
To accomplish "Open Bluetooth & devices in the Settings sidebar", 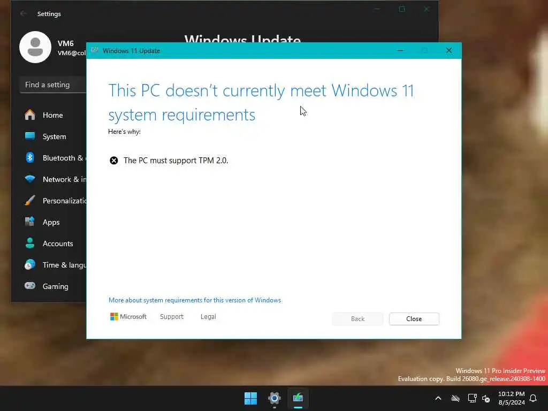I will click(49, 158).
